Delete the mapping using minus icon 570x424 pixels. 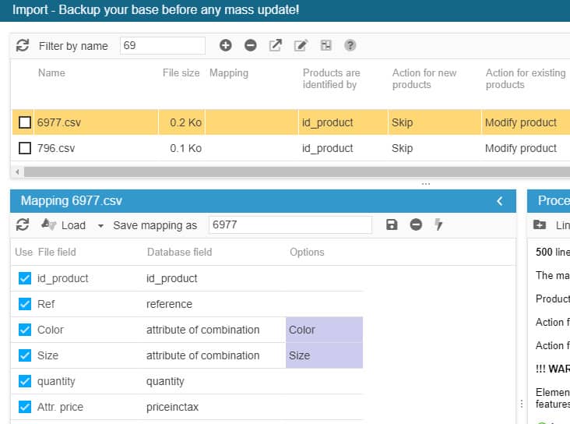coord(416,225)
